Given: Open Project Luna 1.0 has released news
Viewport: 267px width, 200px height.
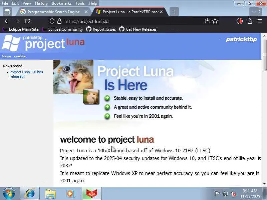Looking at the screenshot, I should [x=26, y=74].
